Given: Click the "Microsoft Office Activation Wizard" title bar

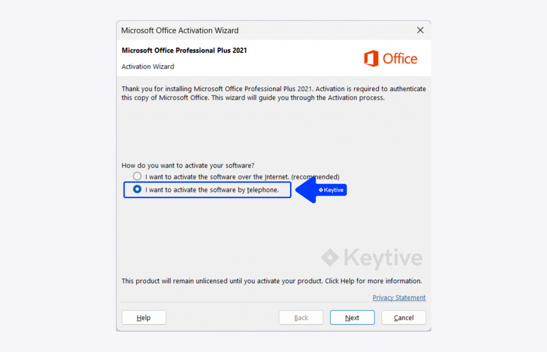Looking at the screenshot, I should 179,30.
